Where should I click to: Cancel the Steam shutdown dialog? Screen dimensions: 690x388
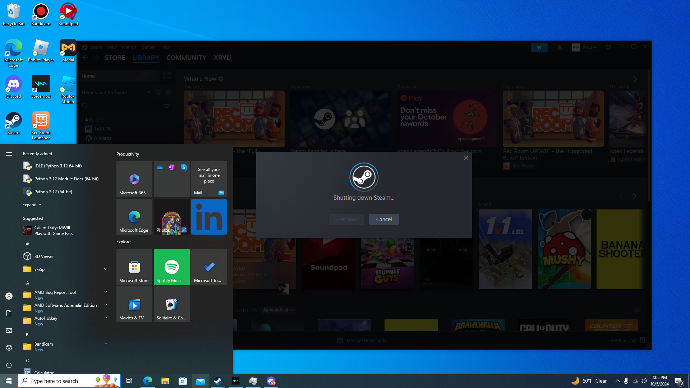pos(383,220)
